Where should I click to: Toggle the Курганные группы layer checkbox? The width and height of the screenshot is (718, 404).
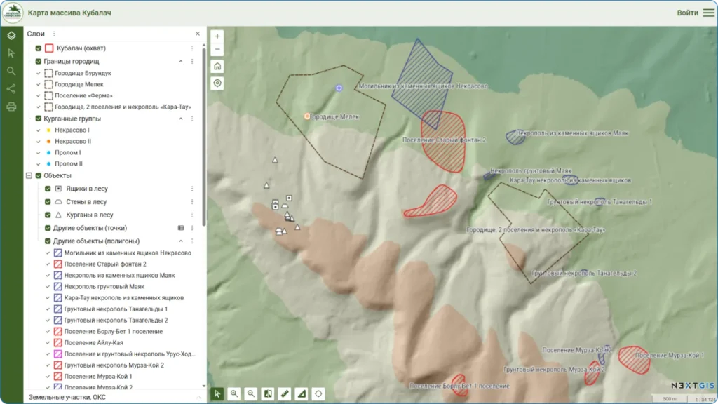39,119
